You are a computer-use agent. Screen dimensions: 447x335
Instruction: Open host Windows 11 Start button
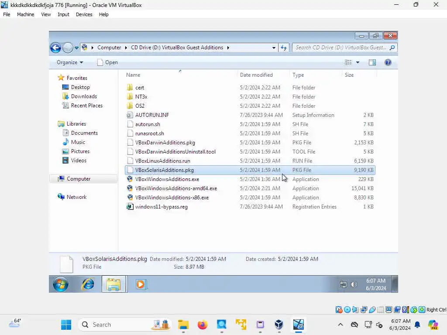click(x=66, y=325)
